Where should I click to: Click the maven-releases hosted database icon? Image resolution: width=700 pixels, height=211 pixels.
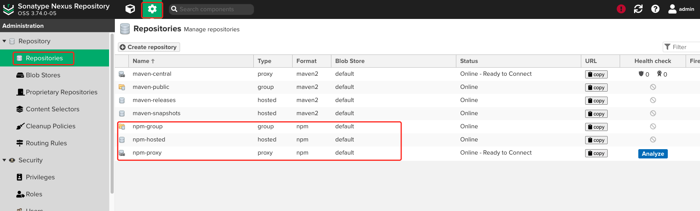coord(122,100)
